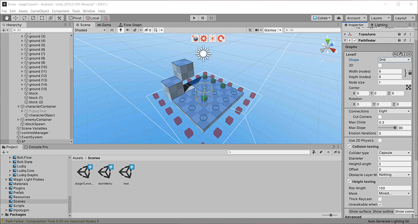Select the Move tool
418x224 pixels.
point(16,18)
